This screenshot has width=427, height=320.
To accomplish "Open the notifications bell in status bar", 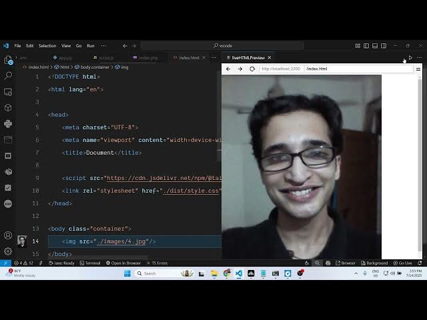I will pos(420,263).
